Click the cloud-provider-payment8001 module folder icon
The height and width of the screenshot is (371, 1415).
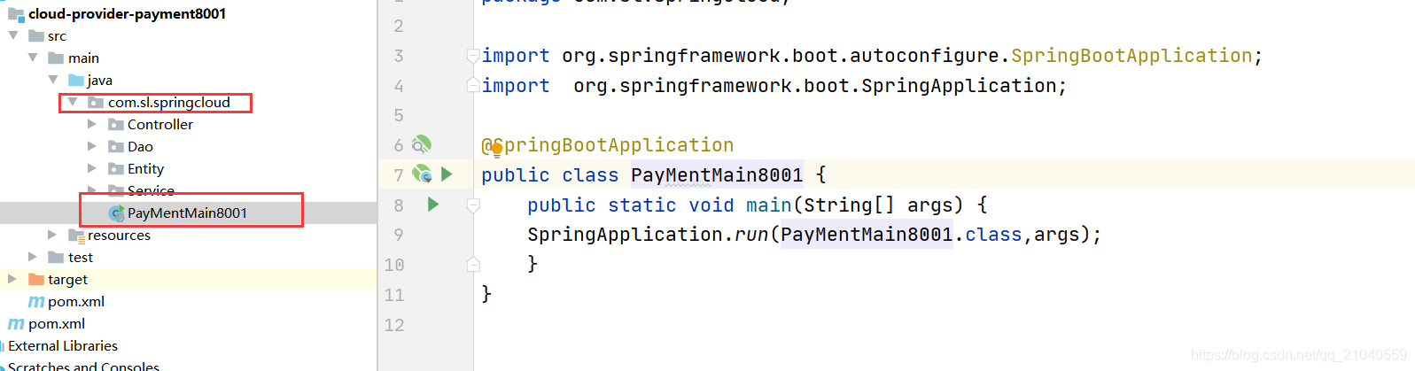16,13
